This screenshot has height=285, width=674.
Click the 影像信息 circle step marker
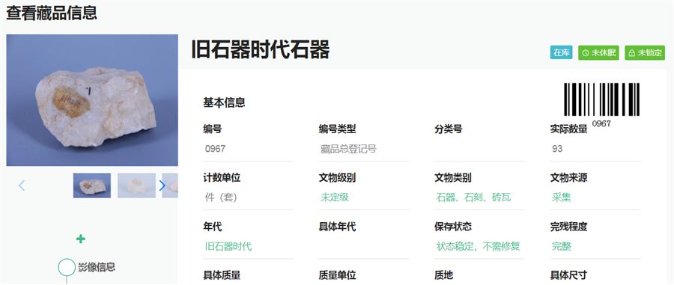pyautogui.click(x=67, y=266)
